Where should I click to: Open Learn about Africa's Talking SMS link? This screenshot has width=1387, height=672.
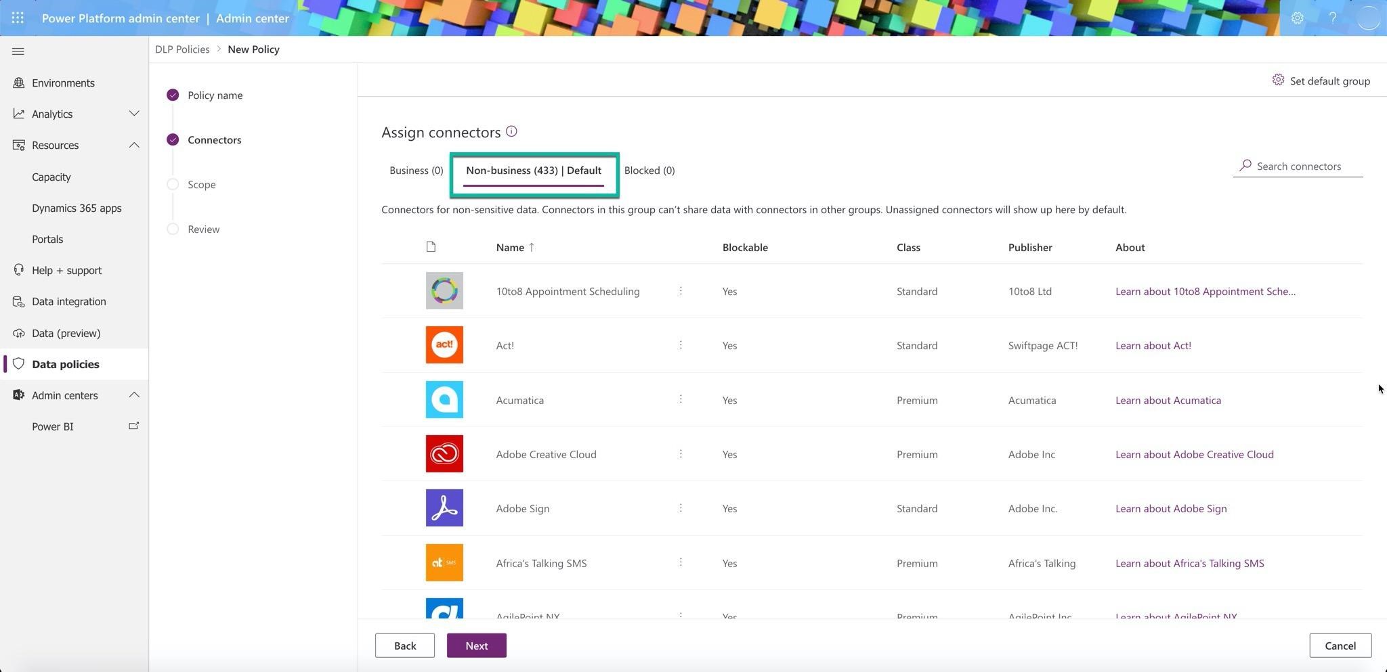pyautogui.click(x=1190, y=563)
